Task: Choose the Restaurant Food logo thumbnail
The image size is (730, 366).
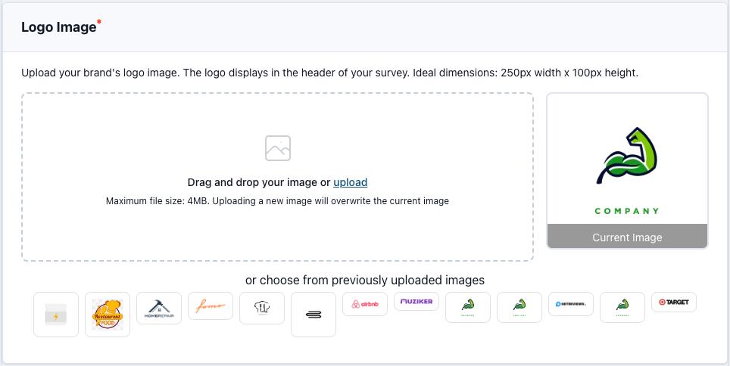Action: [x=108, y=314]
